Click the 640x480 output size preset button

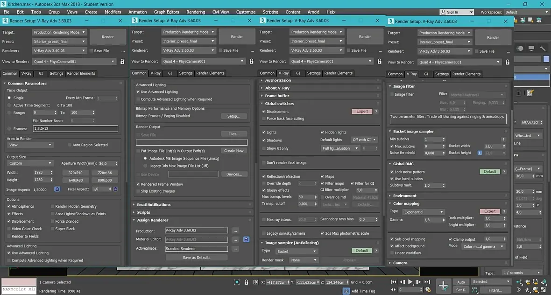[x=76, y=180]
